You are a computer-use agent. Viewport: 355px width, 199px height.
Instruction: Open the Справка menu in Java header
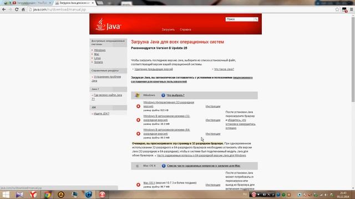(x=185, y=29)
